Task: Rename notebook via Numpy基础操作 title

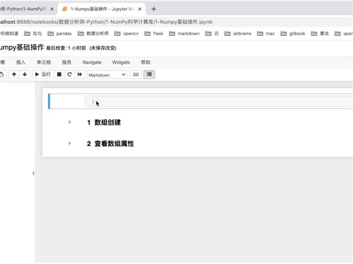Action: [22, 47]
